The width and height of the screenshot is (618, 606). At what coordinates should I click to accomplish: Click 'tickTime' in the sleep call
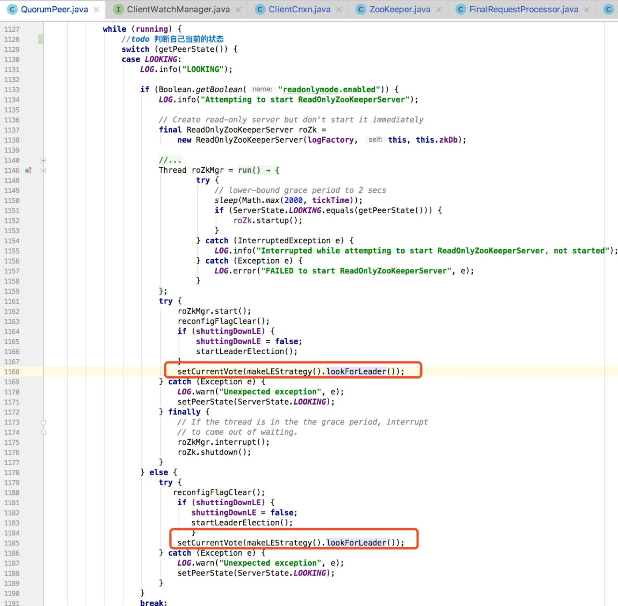pyautogui.click(x=331, y=201)
